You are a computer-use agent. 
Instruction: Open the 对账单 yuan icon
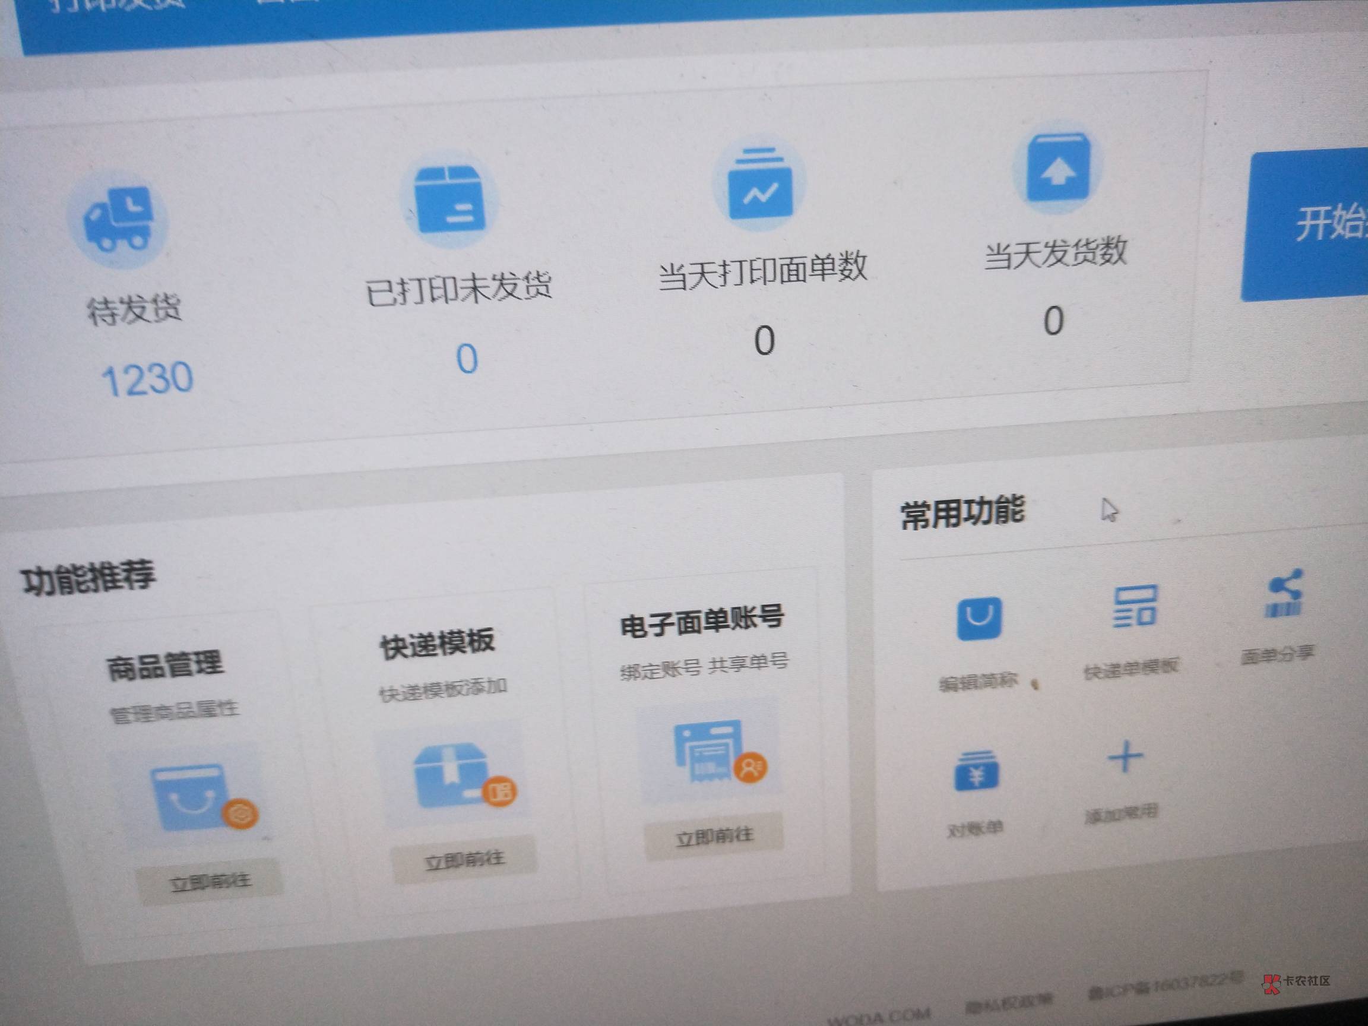pyautogui.click(x=977, y=771)
